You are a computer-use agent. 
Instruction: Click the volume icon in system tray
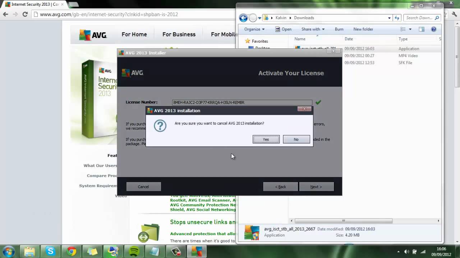pyautogui.click(x=407, y=252)
